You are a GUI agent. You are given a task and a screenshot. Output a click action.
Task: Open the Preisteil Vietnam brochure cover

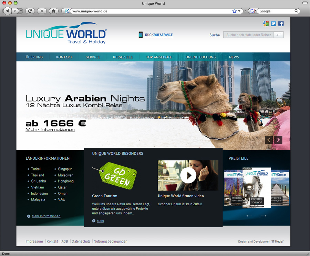[x=233, y=187]
